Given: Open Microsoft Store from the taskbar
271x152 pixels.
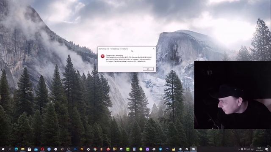Looking at the screenshot, I should pos(29,149).
